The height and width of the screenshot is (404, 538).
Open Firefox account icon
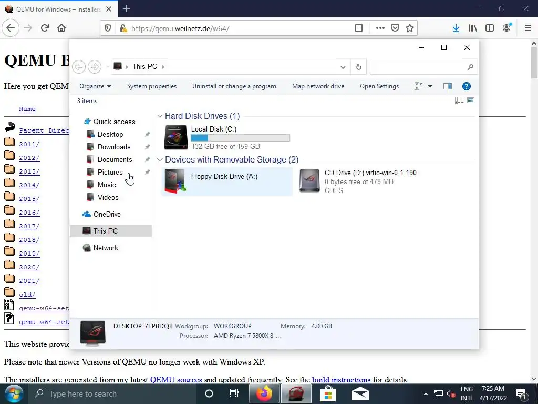coord(507,28)
